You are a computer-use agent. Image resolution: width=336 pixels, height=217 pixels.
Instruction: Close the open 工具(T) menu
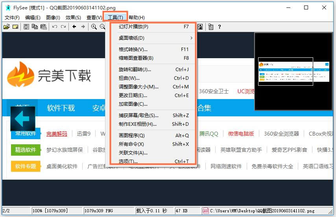[115, 18]
